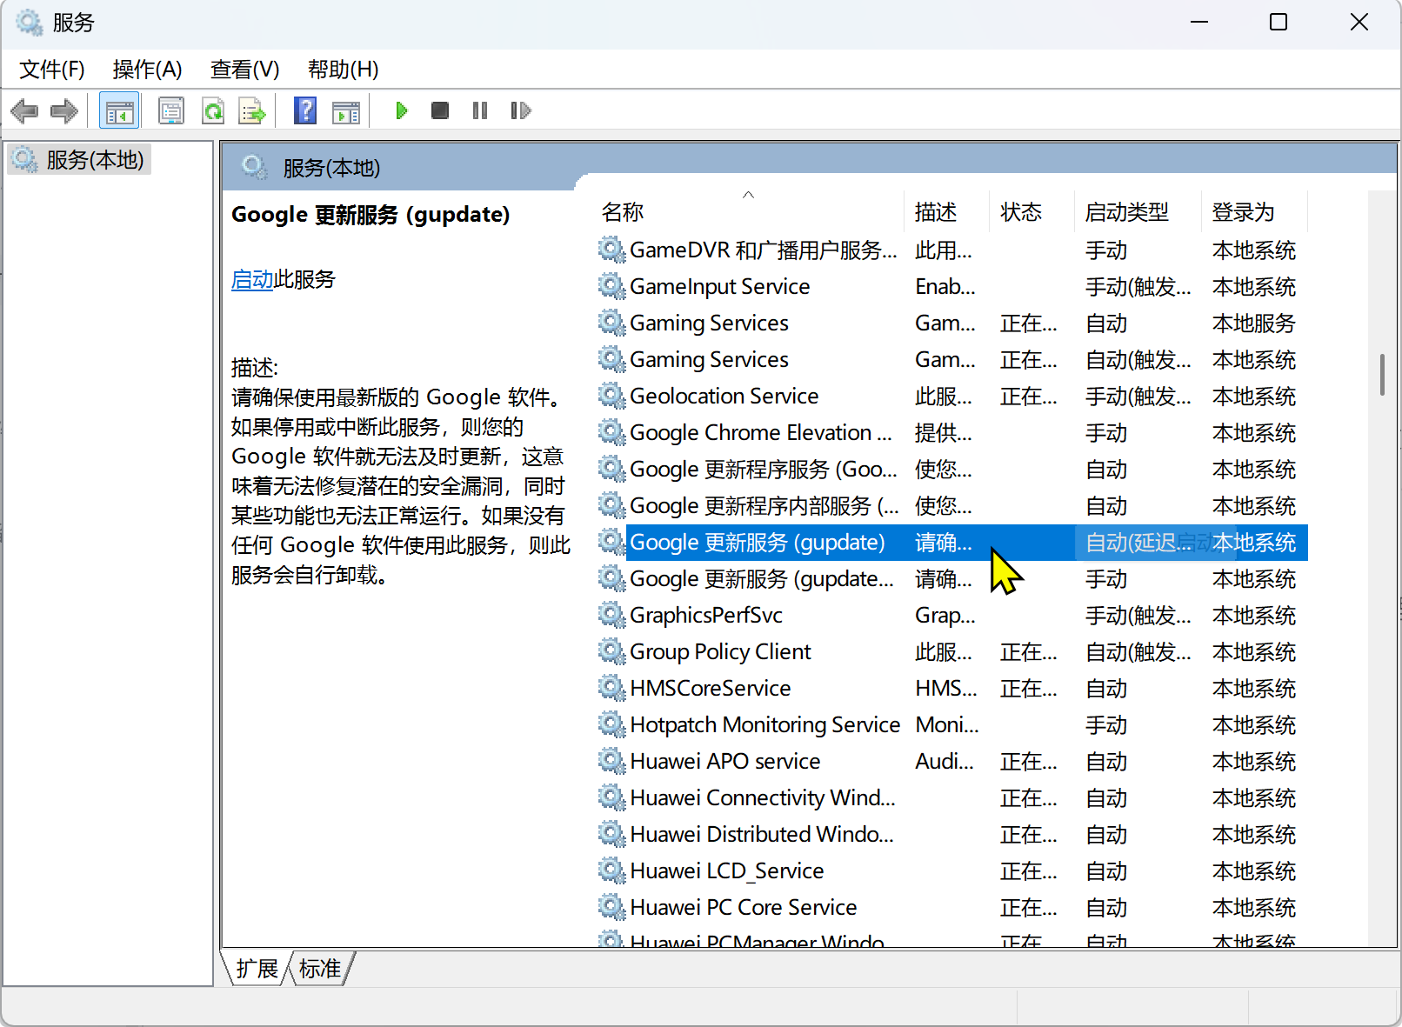1402x1027 pixels.
Task: Select 服务(本地) in the console tree
Action: click(94, 160)
